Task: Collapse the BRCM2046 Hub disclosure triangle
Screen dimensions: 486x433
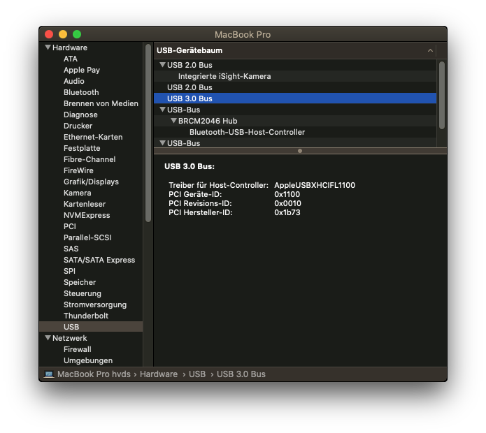Action: [x=173, y=121]
